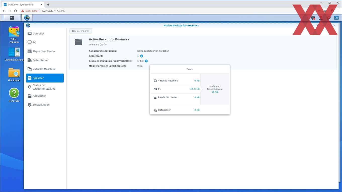The image size is (342, 192).
Task: Click browser forward arrow
Action: coord(10,11)
